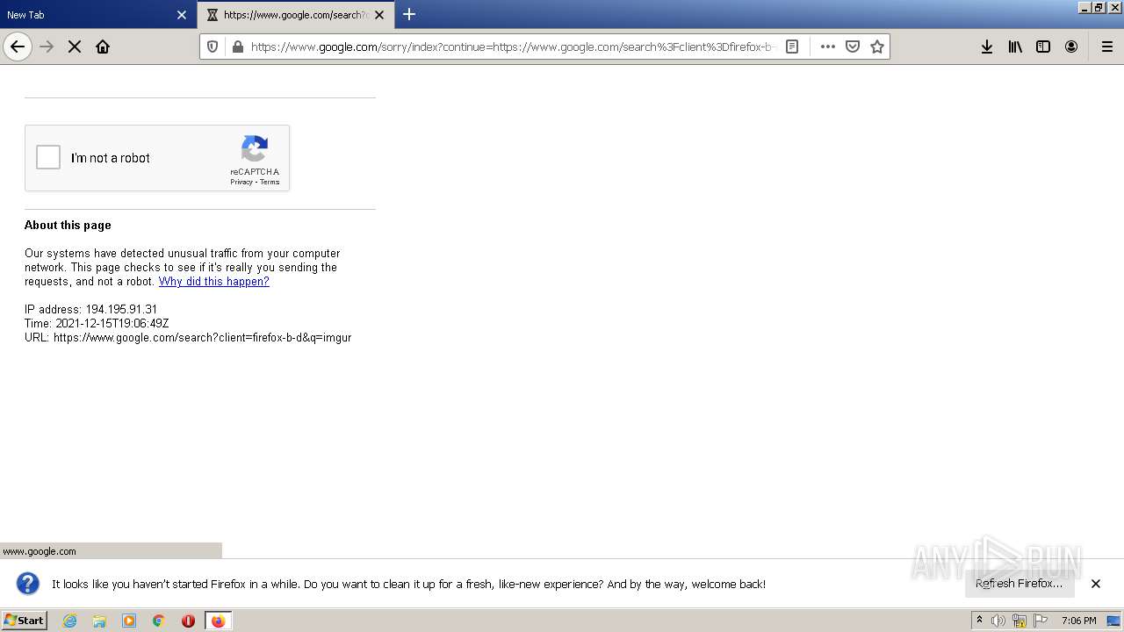This screenshot has height=632, width=1124.
Task: Open reCAPTCHA Privacy link
Action: [241, 182]
